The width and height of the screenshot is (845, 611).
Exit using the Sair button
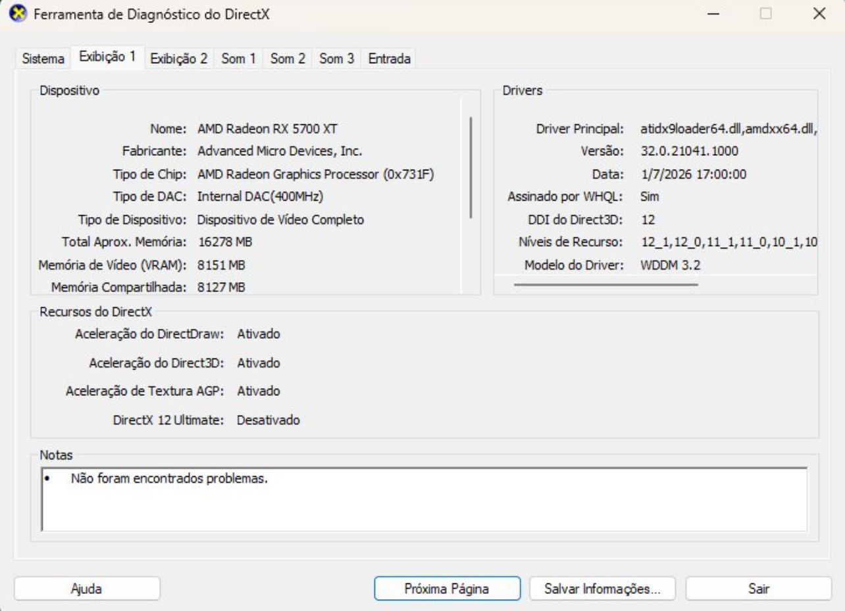(x=759, y=589)
